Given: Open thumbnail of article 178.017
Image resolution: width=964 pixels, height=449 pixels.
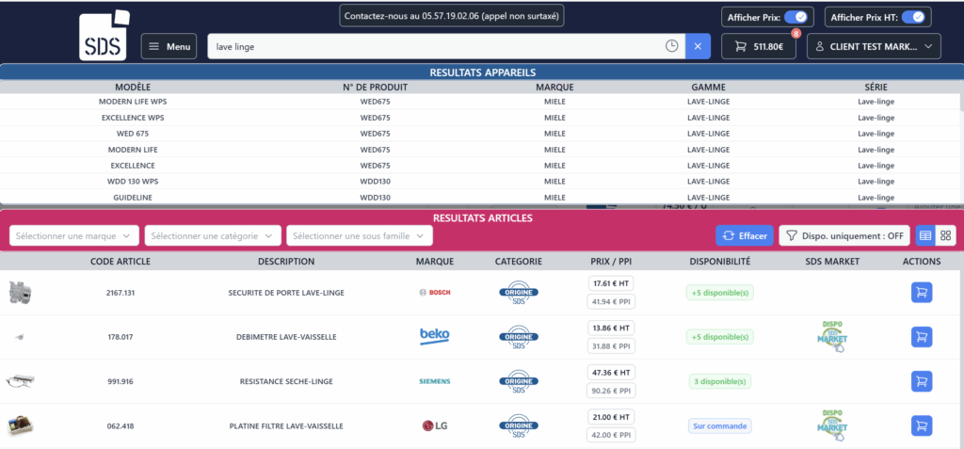Looking at the screenshot, I should coord(21,337).
